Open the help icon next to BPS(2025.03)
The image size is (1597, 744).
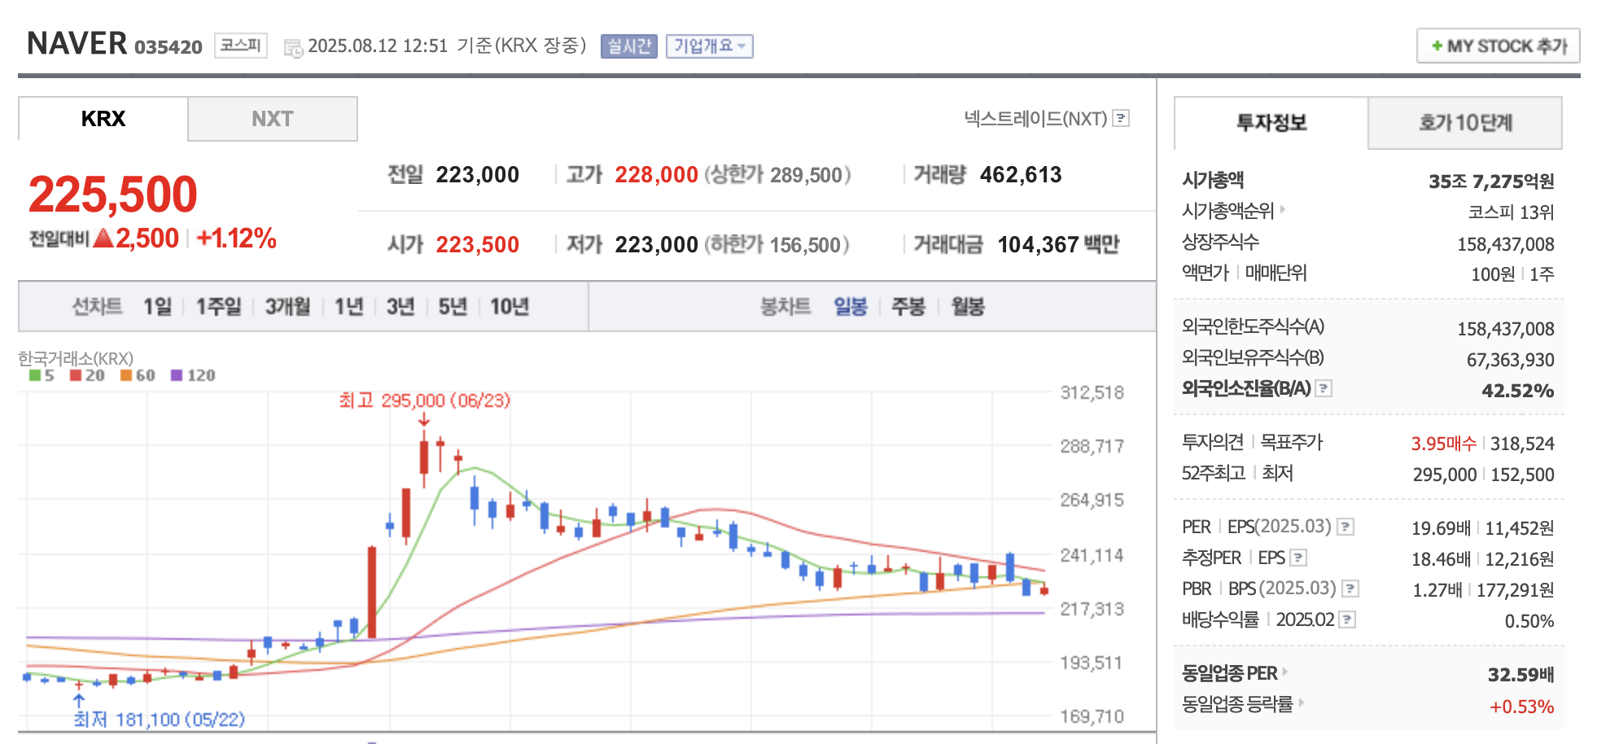click(x=1350, y=588)
